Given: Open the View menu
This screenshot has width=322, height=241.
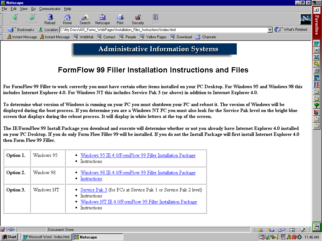Looking at the screenshot, I should 24,9.
